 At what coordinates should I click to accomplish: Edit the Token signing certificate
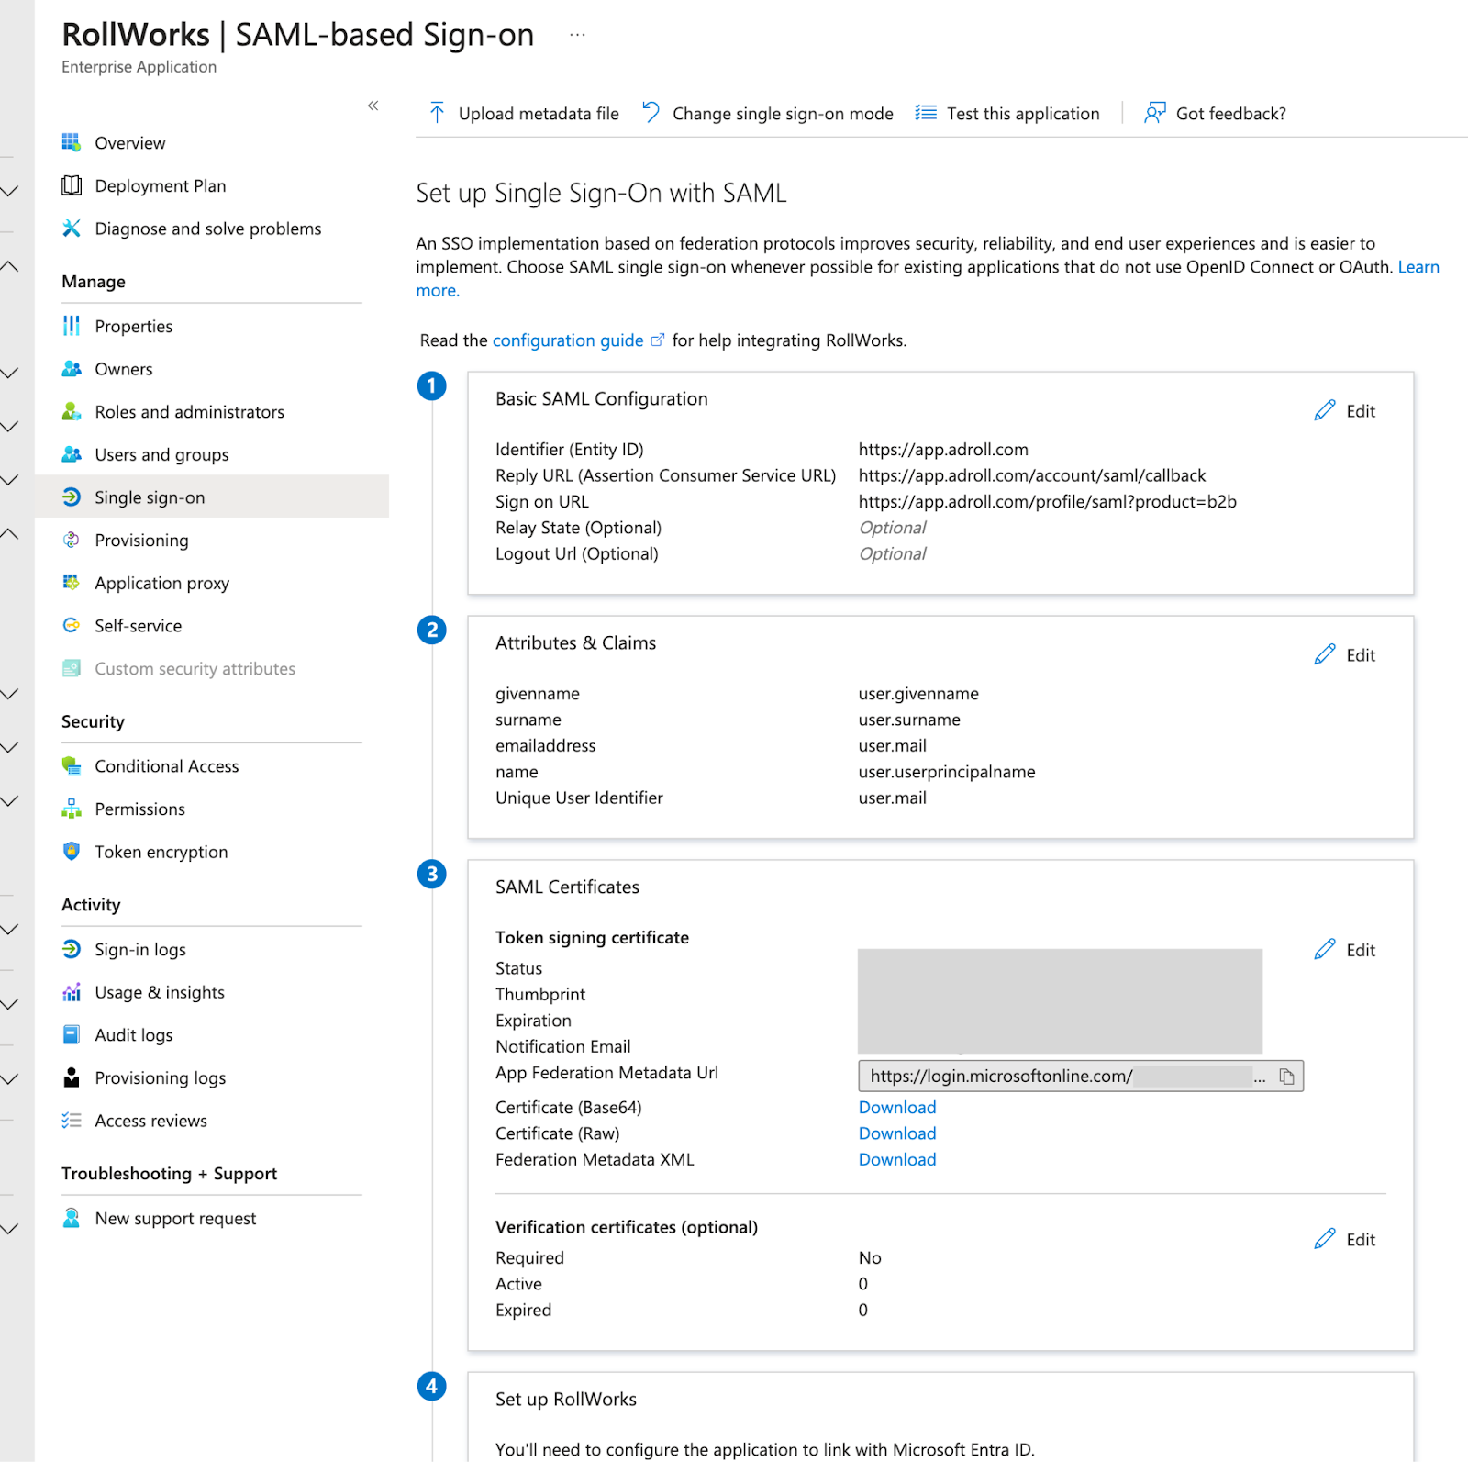pyautogui.click(x=1345, y=950)
